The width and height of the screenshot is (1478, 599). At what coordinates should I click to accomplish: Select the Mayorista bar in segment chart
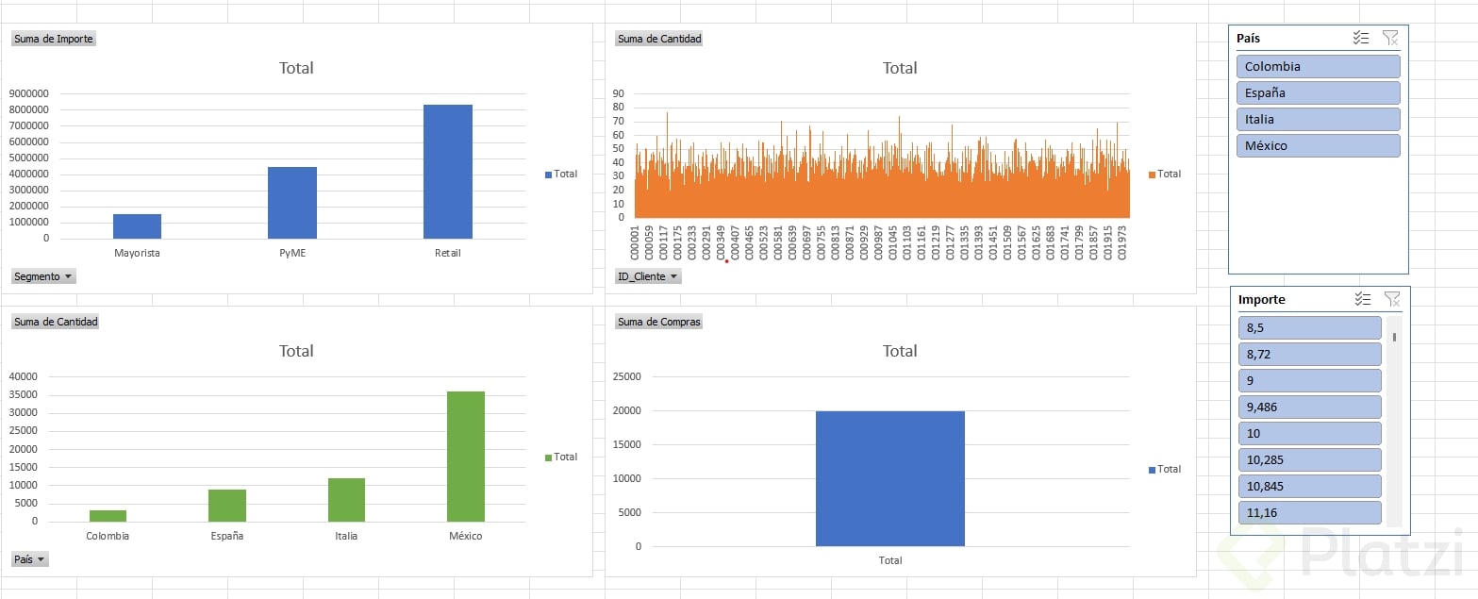(137, 226)
